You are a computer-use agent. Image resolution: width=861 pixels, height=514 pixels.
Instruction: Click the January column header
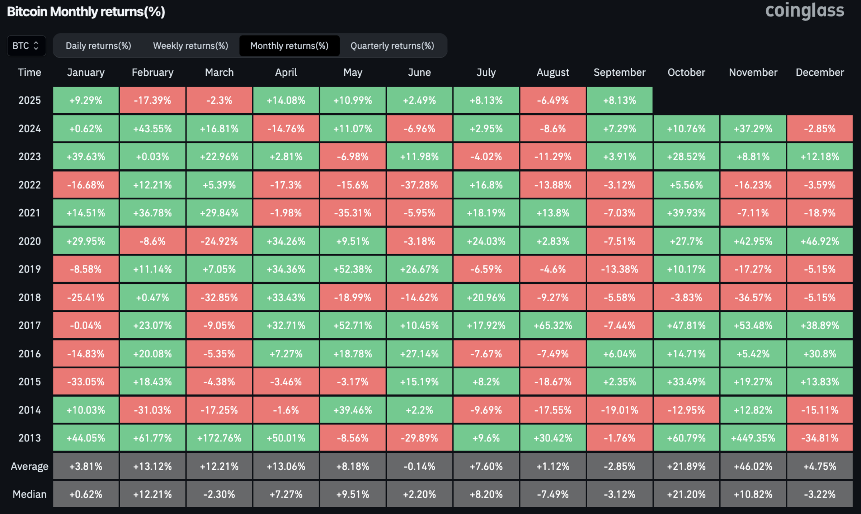86,72
